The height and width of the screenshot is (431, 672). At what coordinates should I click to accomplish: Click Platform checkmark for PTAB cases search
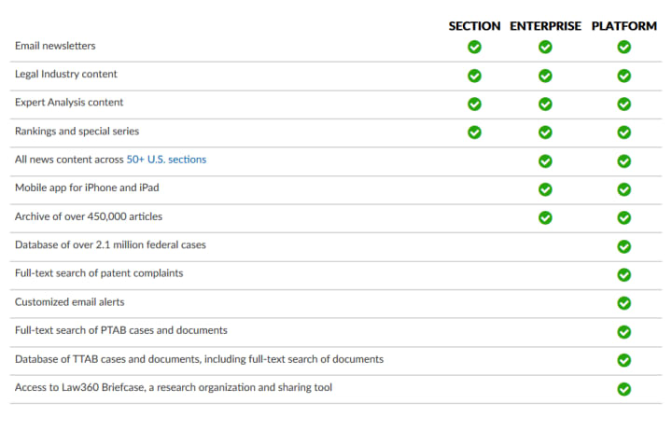point(624,331)
